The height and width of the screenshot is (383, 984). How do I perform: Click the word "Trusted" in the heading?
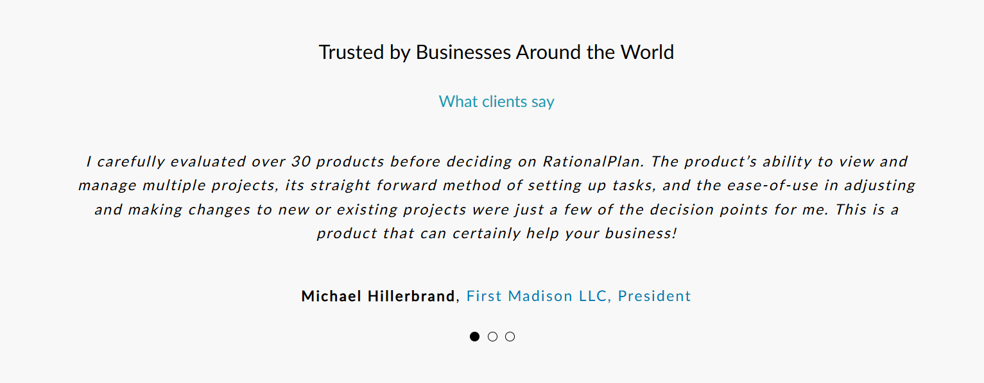tap(351, 52)
